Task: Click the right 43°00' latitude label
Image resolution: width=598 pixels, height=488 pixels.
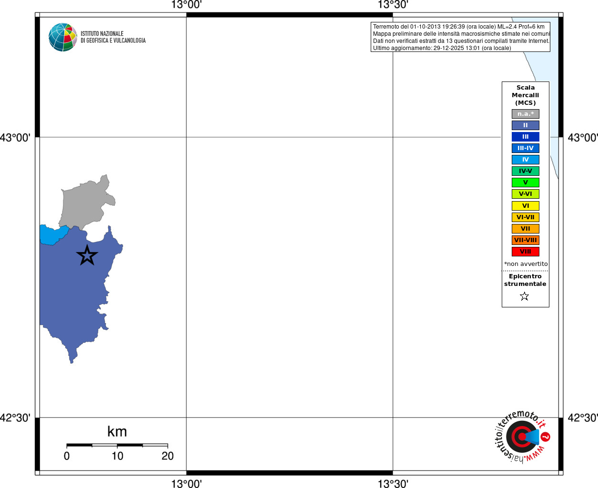Action: pyautogui.click(x=582, y=138)
